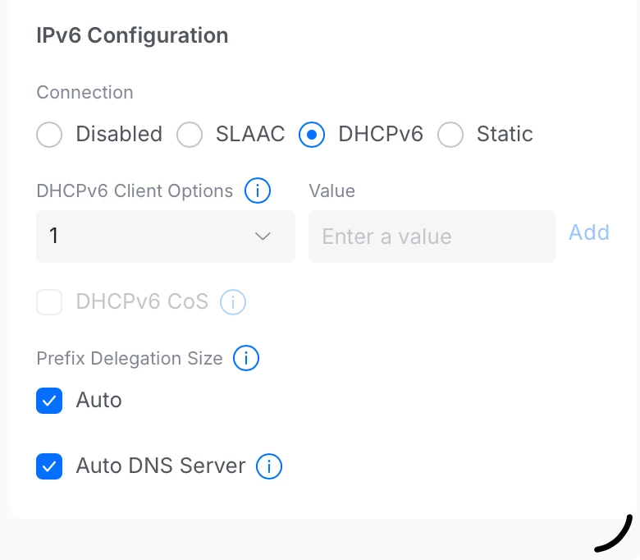The height and width of the screenshot is (560, 640).
Task: Click the Value field label
Action: coord(331,191)
